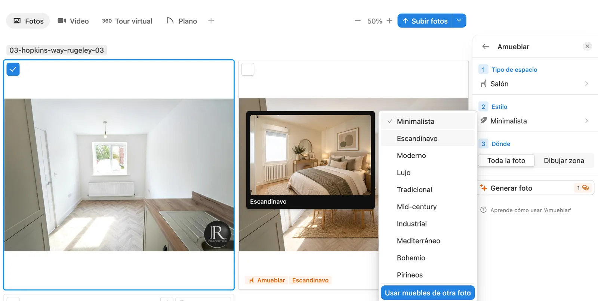
Task: Click the floor plan icon on Plano
Action: pyautogui.click(x=170, y=21)
